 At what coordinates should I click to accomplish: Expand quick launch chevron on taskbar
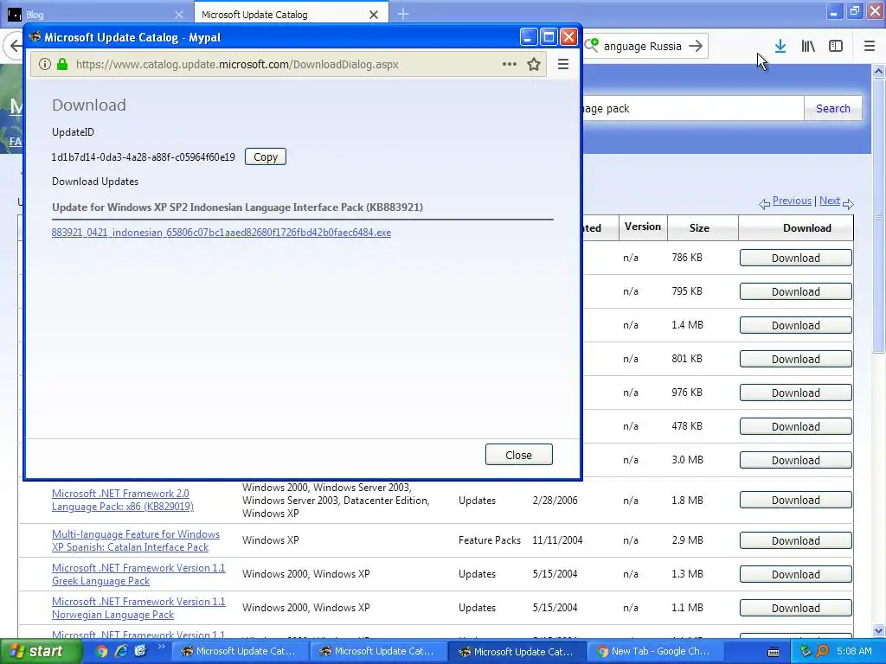(161, 647)
